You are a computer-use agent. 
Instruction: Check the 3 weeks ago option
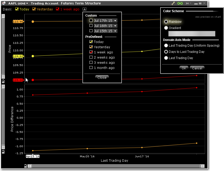[x=91, y=62]
